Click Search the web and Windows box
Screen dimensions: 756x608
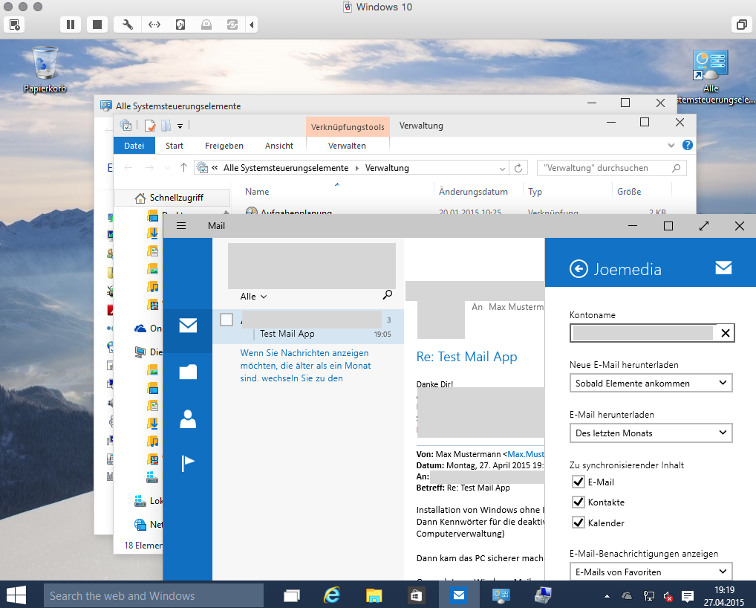(x=154, y=596)
